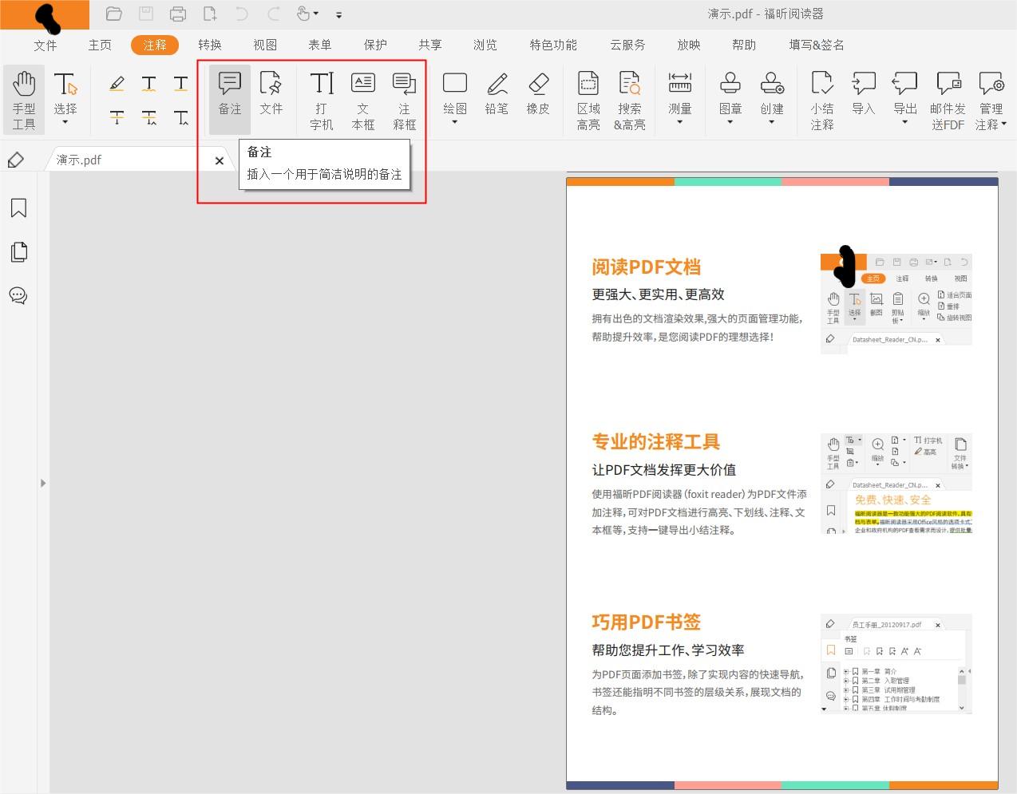Image resolution: width=1017 pixels, height=794 pixels.
Task: Switch to the 视图 ribbon tab
Action: point(265,45)
